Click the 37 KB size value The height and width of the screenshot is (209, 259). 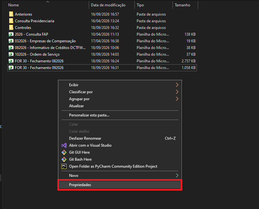pos(191,54)
